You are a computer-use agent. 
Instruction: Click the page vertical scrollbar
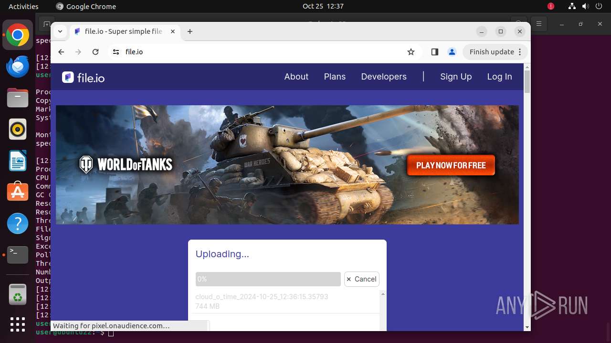tap(527, 82)
